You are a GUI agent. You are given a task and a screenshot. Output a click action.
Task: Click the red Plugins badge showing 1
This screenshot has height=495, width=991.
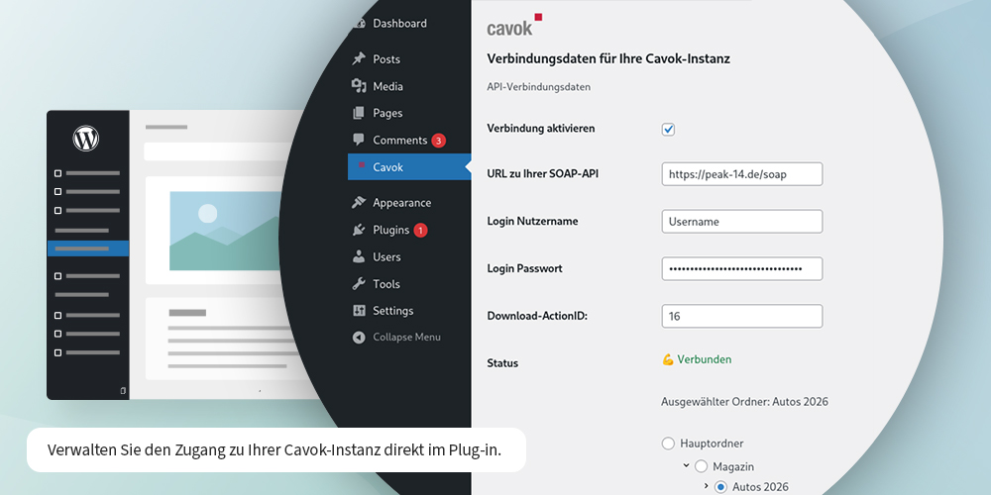tap(421, 231)
